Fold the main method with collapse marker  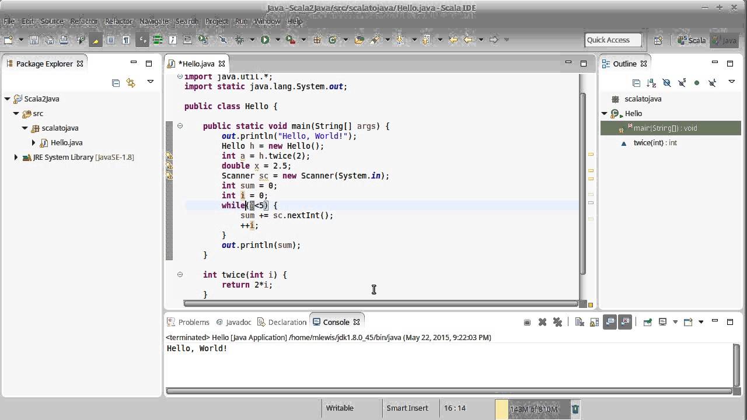click(180, 126)
